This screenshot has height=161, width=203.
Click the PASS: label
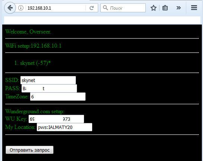[x=13, y=88]
